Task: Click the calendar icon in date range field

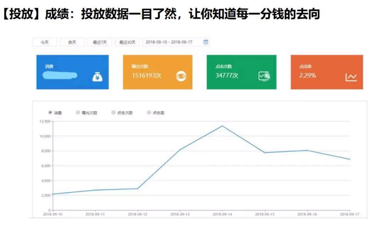Action: pos(206,42)
